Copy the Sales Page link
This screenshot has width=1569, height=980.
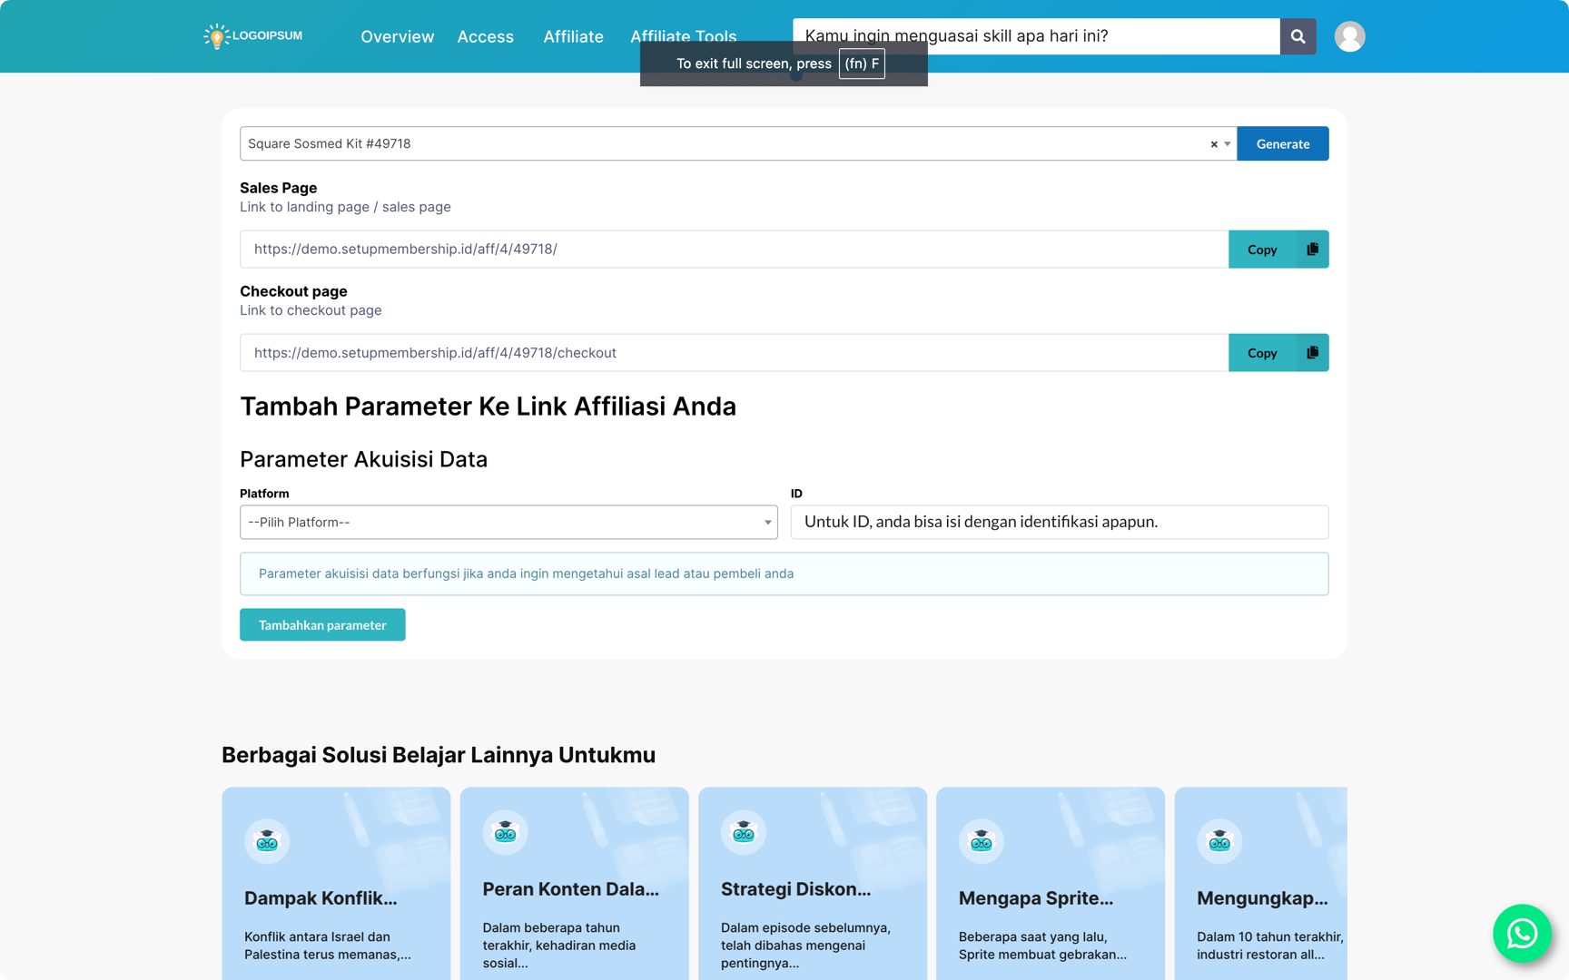[1262, 249]
